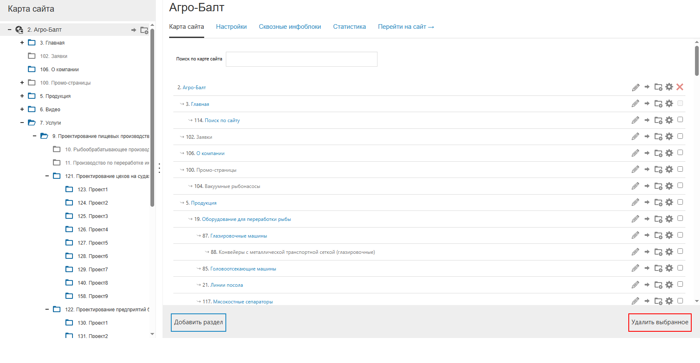Collapse 9. Проектирование пищевых производств node
The width and height of the screenshot is (700, 363).
tap(35, 136)
